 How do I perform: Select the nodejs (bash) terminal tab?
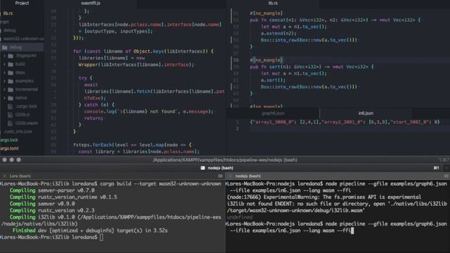click(220, 168)
